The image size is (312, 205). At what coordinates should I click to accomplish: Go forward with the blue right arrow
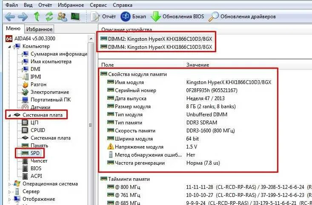click(x=23, y=17)
